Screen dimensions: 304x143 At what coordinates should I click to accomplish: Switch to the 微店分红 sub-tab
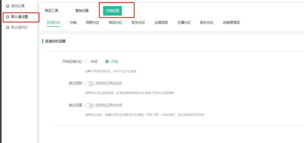[x=116, y=23]
